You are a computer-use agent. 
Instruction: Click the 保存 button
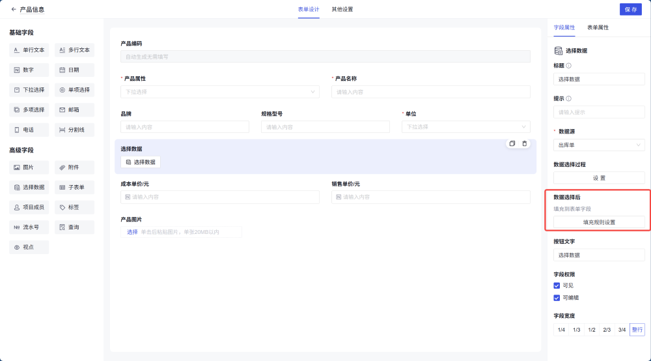coord(630,9)
